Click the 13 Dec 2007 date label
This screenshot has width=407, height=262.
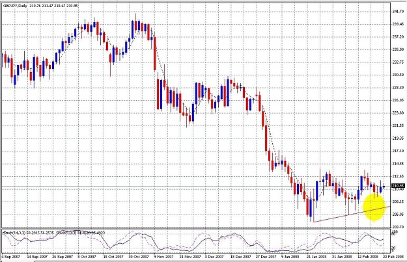(240, 257)
